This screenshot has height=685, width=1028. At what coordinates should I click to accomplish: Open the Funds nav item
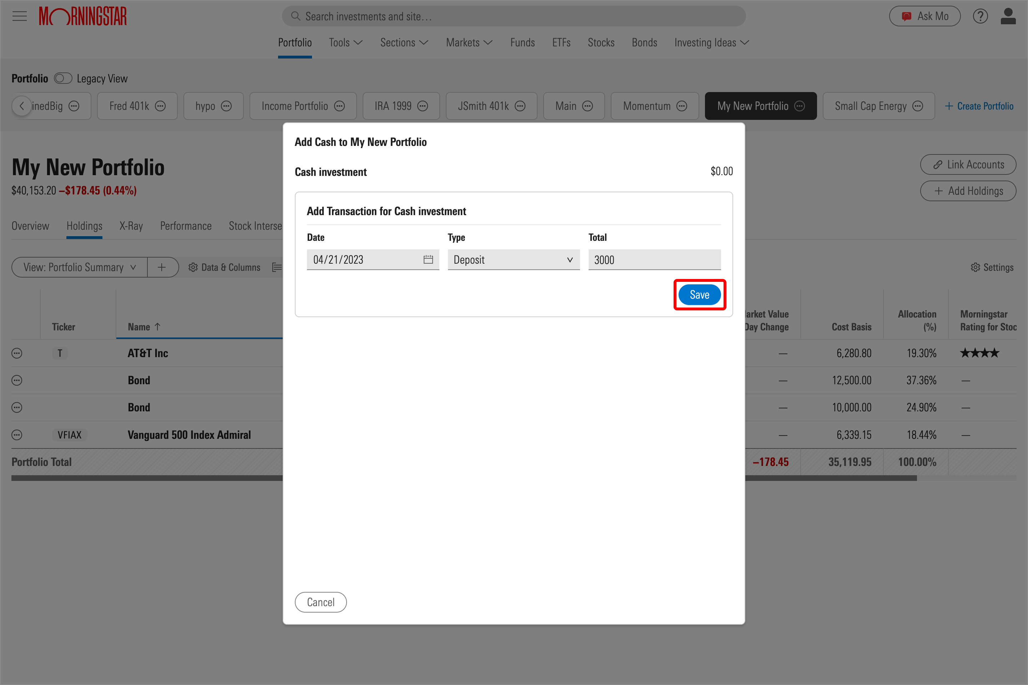click(x=522, y=42)
